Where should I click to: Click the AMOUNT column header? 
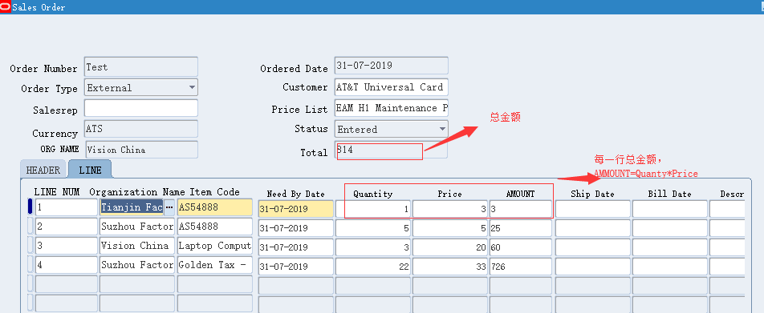520,194
